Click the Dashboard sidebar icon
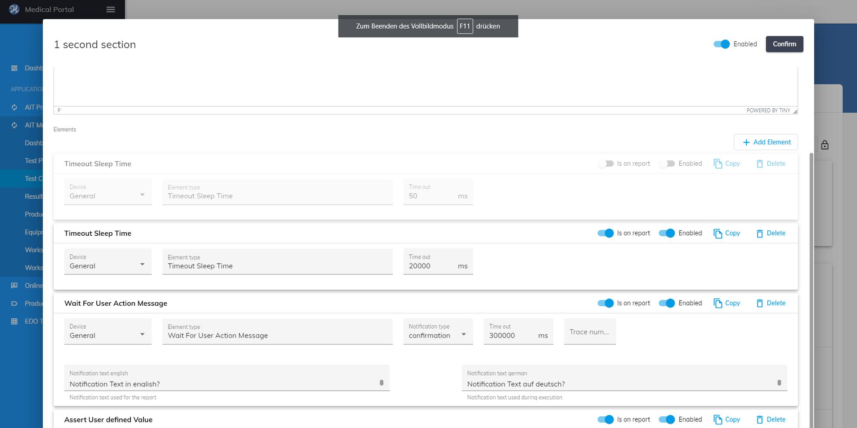Viewport: 857px width, 428px height. 14,68
